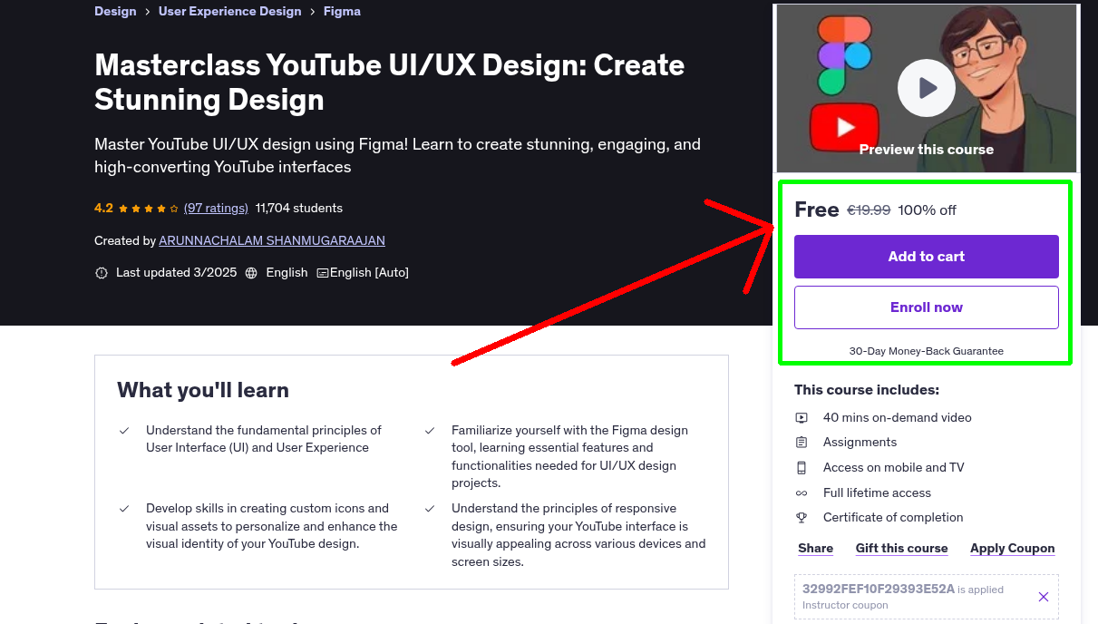Click breadcrumb chevron after Design
This screenshot has height=624, width=1098.
[148, 12]
